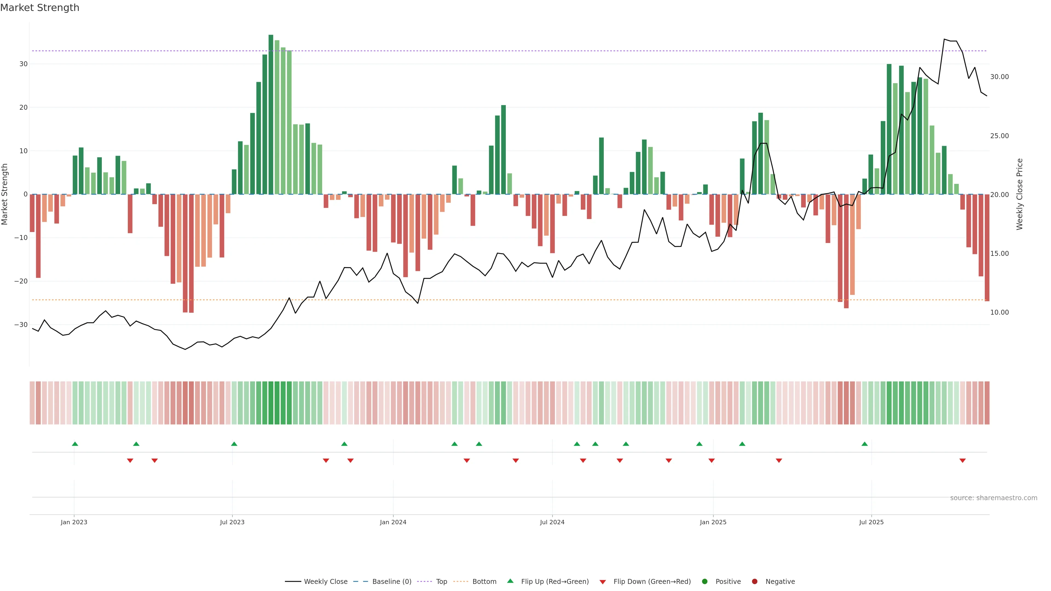Click the Jan 2024 x-axis label
Screen dimensions: 1051x591
[393, 522]
